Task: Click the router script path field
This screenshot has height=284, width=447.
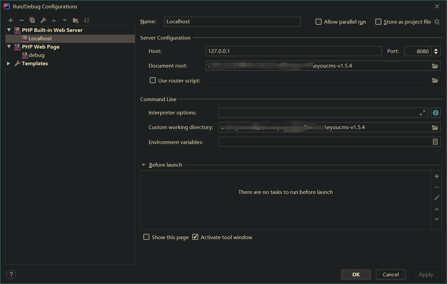Action: (x=318, y=80)
